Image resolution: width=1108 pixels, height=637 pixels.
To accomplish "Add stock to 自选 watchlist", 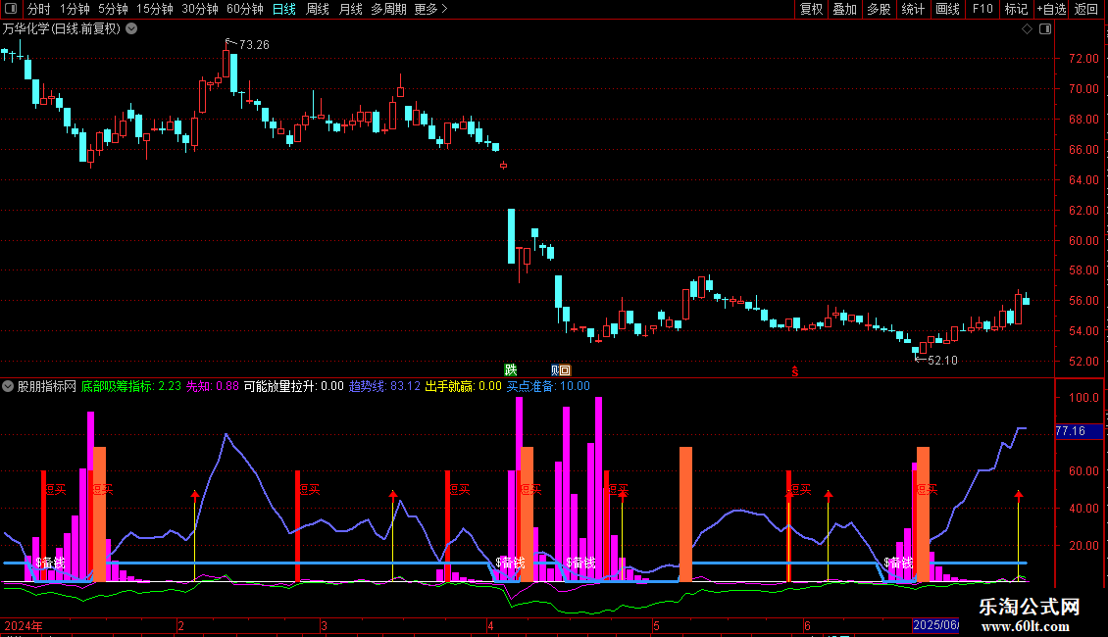I will 1051,9.
